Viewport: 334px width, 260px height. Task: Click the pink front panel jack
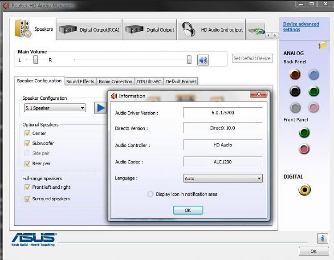304,149
